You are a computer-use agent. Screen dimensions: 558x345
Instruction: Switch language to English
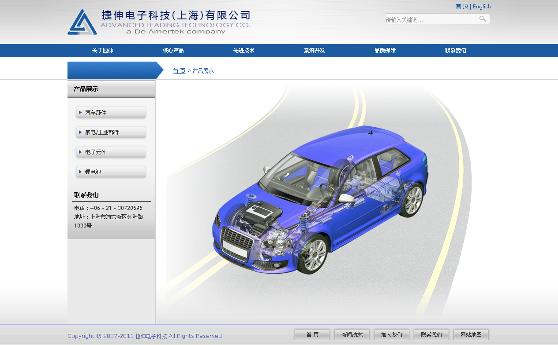point(482,7)
